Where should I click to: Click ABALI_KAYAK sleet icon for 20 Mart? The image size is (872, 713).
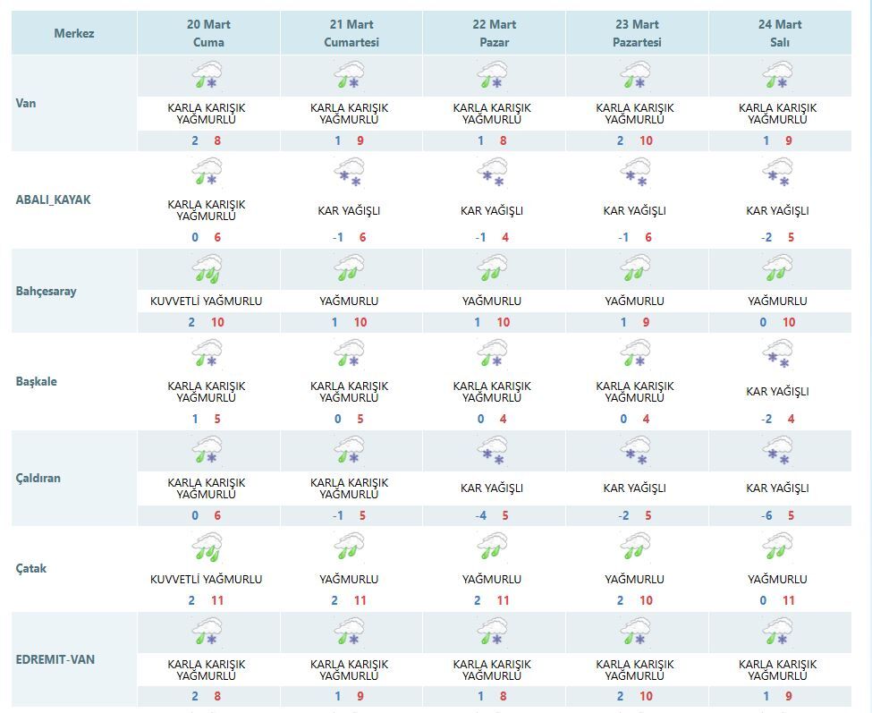pyautogui.click(x=207, y=172)
